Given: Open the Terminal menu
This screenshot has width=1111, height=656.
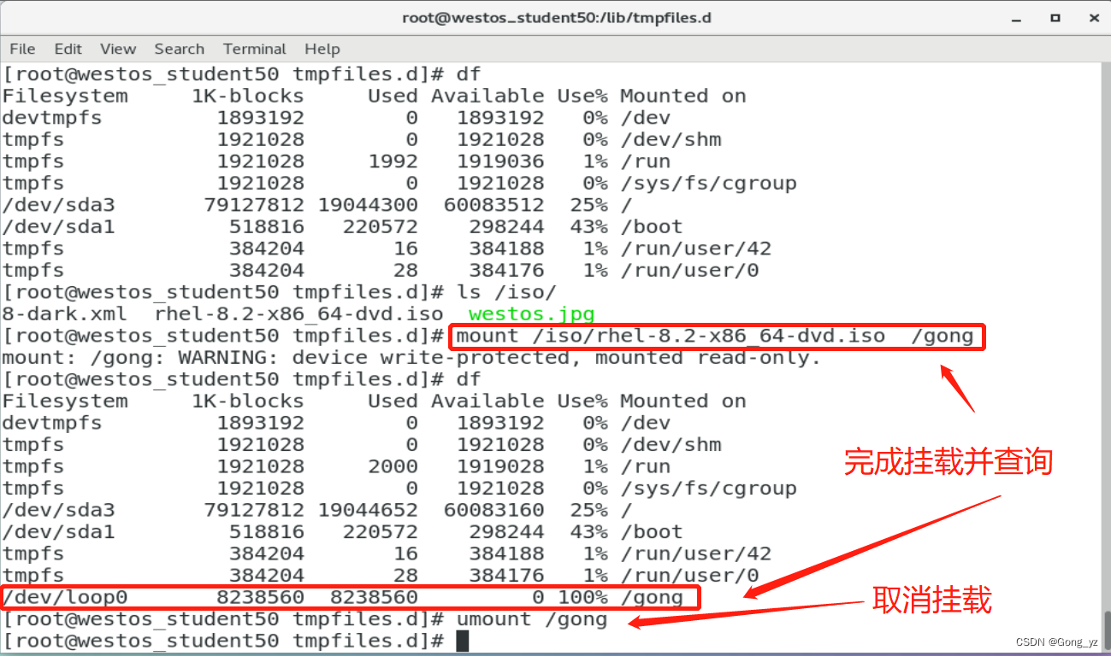Looking at the screenshot, I should click(254, 49).
